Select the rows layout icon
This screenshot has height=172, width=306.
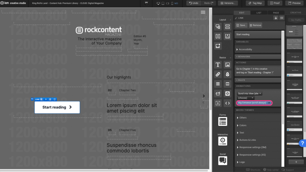(x=227, y=27)
